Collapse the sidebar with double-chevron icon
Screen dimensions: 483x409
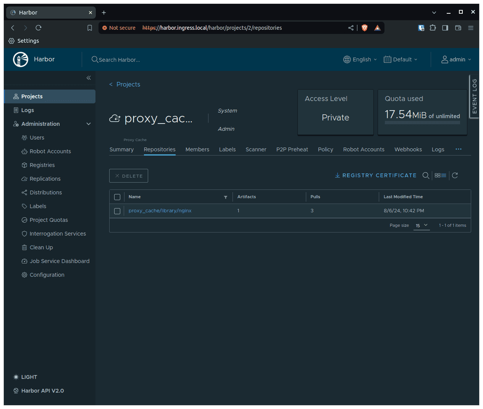pyautogui.click(x=89, y=78)
